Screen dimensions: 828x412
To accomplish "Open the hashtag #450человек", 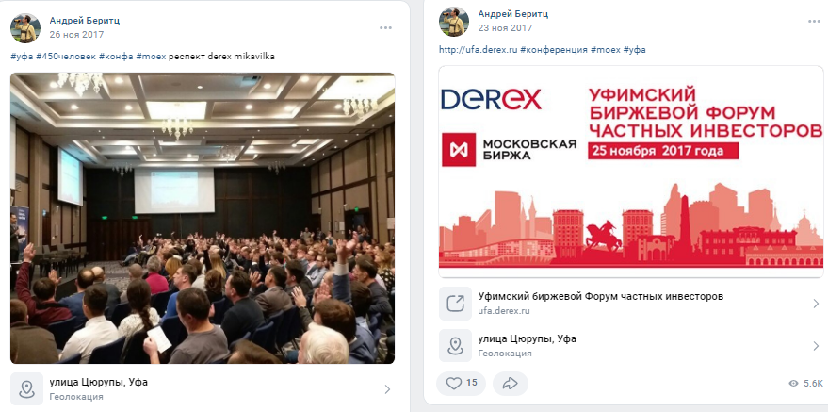I will click(x=66, y=56).
